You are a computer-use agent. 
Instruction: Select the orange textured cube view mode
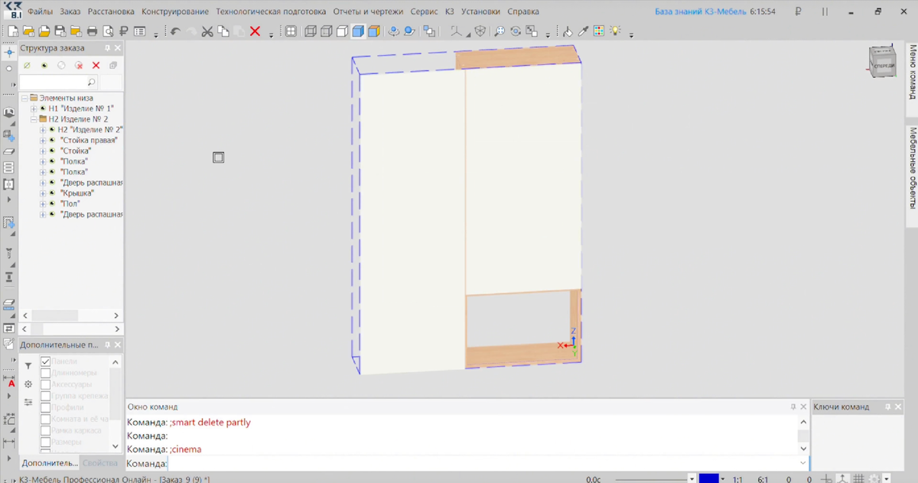click(373, 31)
